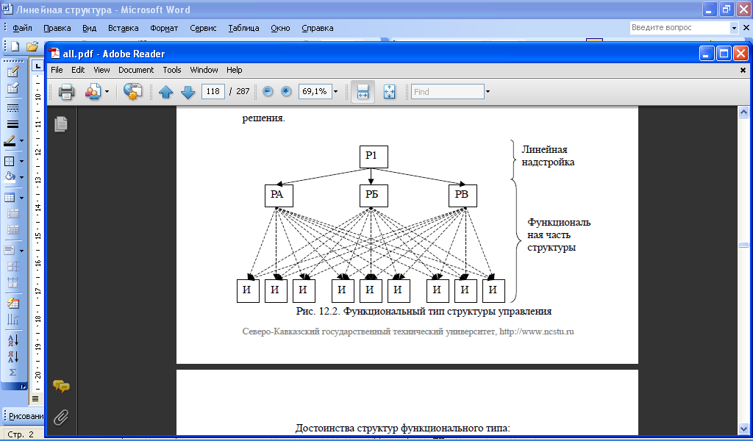Go to next page with the down arrow
This screenshot has width=753, height=441.
tap(188, 92)
